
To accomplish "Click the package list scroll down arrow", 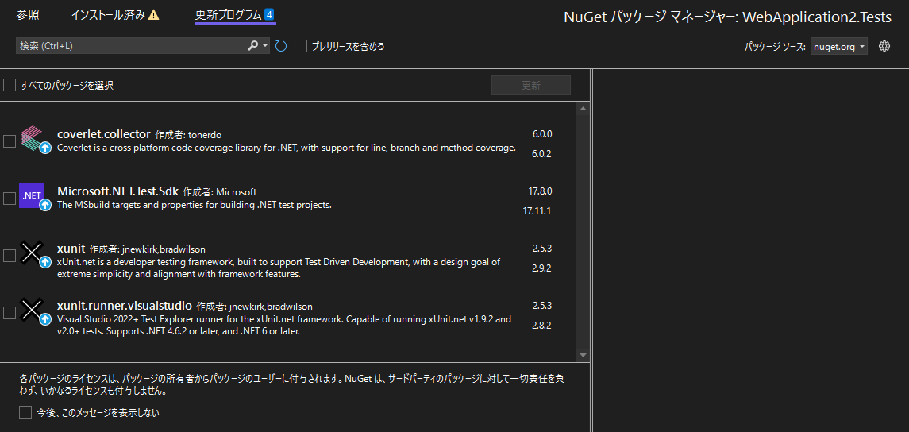I will click(x=584, y=355).
